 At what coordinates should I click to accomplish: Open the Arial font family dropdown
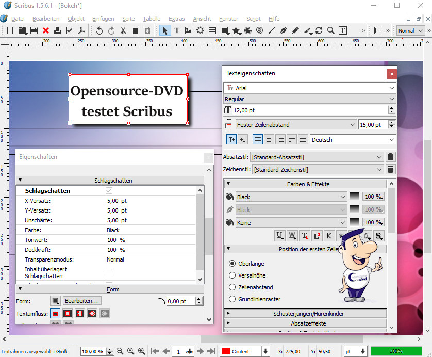[x=310, y=88]
